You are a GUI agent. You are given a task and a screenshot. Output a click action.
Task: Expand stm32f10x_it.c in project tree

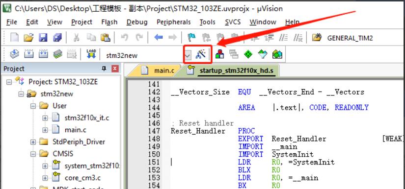pyautogui.click(x=45, y=118)
